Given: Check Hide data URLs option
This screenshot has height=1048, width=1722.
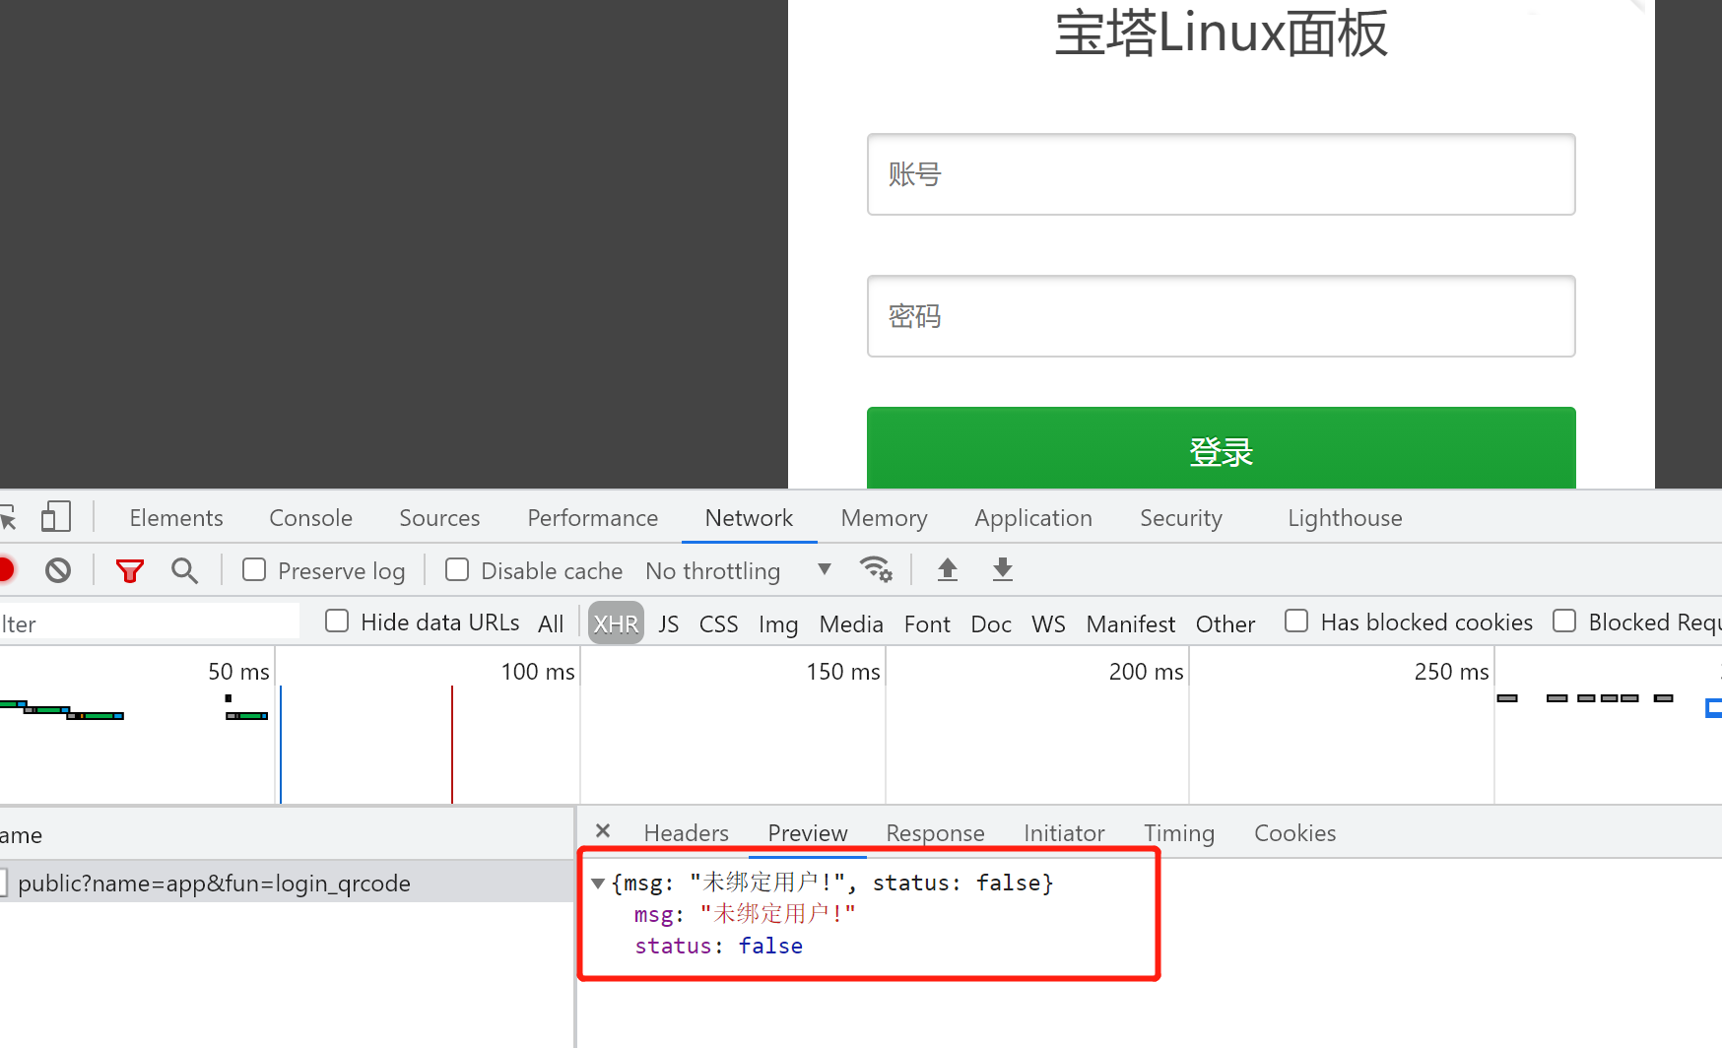Looking at the screenshot, I should [337, 621].
